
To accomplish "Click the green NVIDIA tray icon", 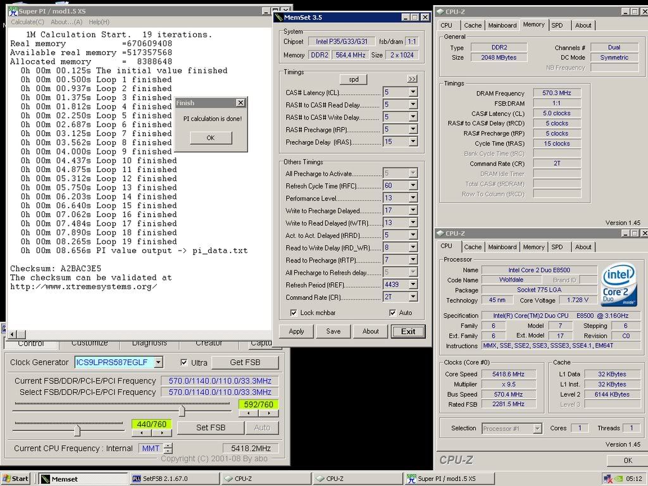I will [618, 479].
